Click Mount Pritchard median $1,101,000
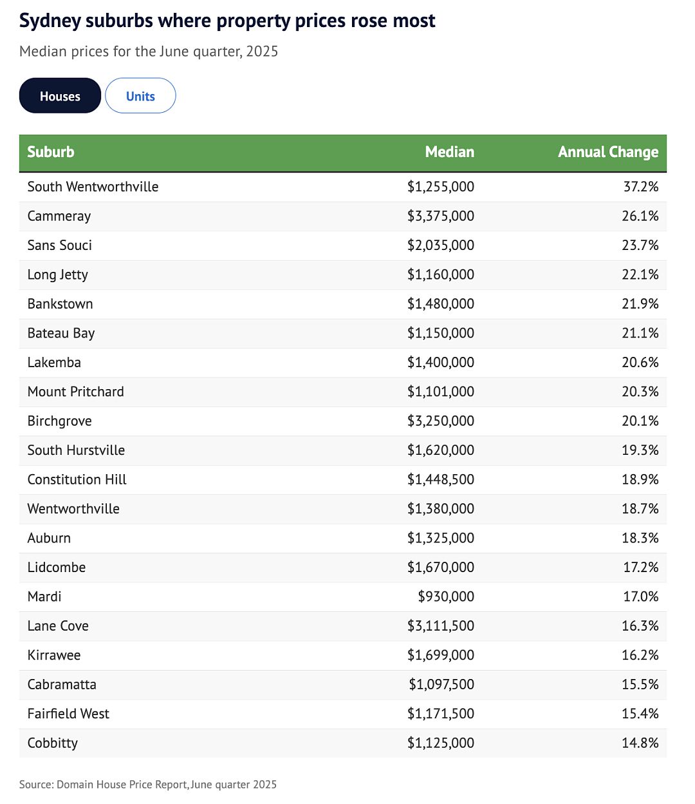This screenshot has height=804, width=695. pos(441,392)
